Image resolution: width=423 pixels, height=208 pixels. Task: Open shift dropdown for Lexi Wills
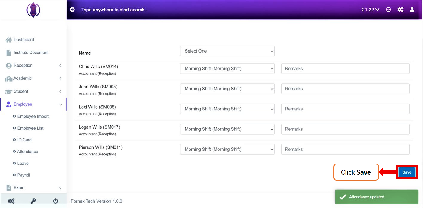coord(227,109)
